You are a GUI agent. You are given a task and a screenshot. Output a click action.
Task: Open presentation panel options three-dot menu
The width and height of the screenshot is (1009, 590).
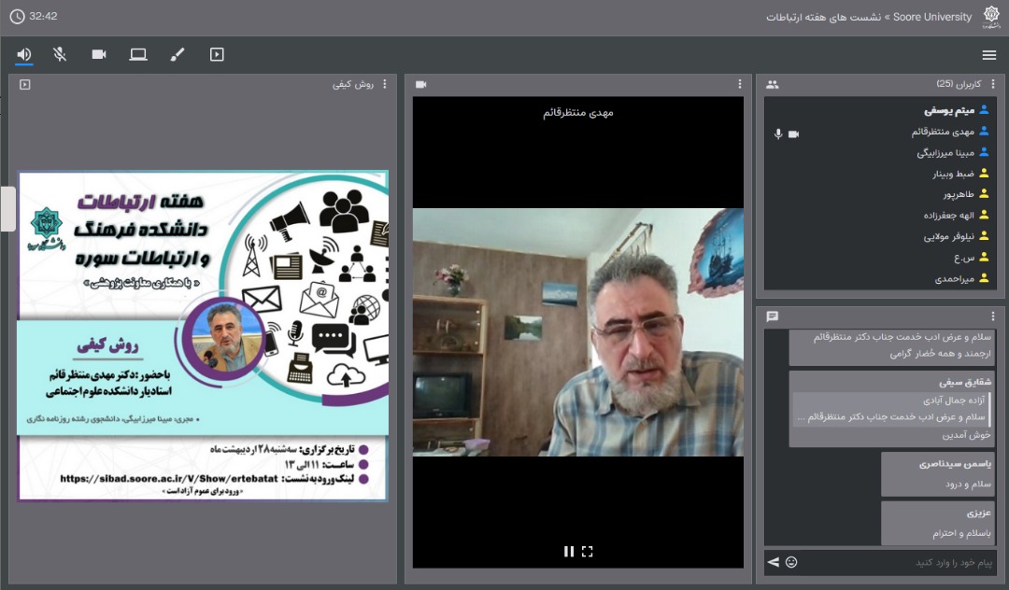pyautogui.click(x=385, y=84)
